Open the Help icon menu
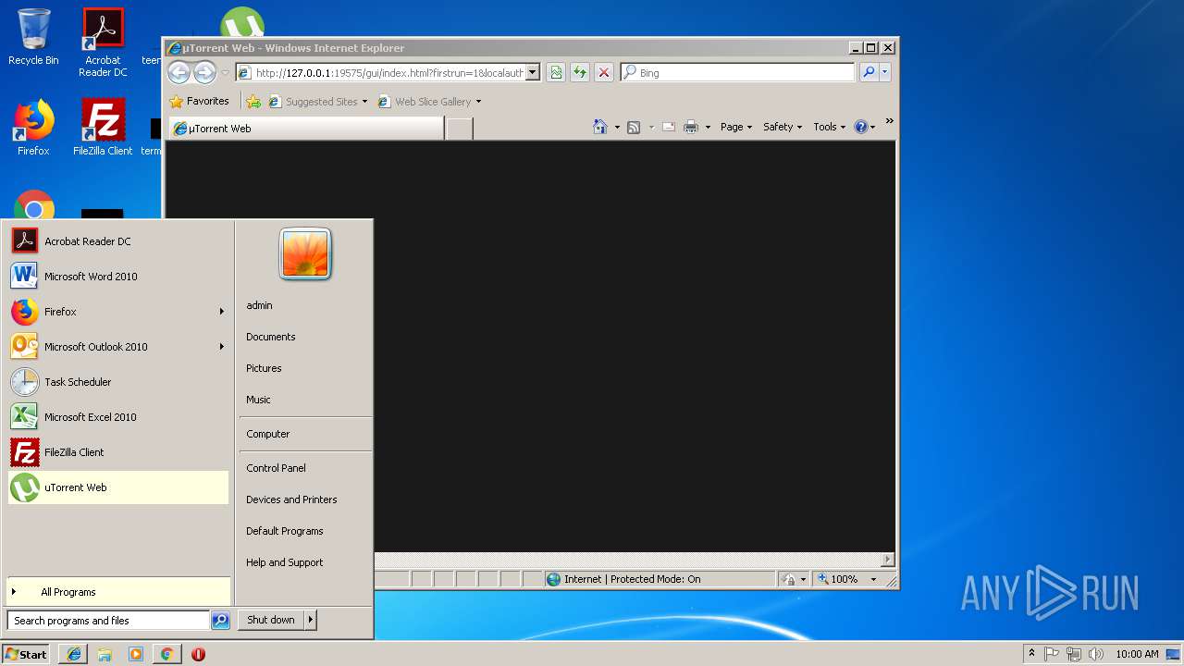 (865, 127)
